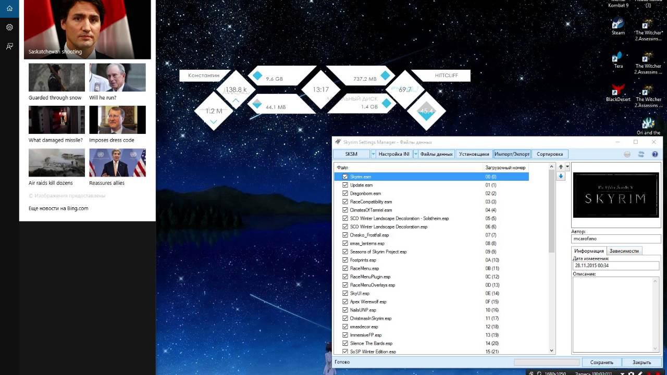Toggle the Footprints.esp checkbox
The width and height of the screenshot is (667, 375).
tap(345, 260)
